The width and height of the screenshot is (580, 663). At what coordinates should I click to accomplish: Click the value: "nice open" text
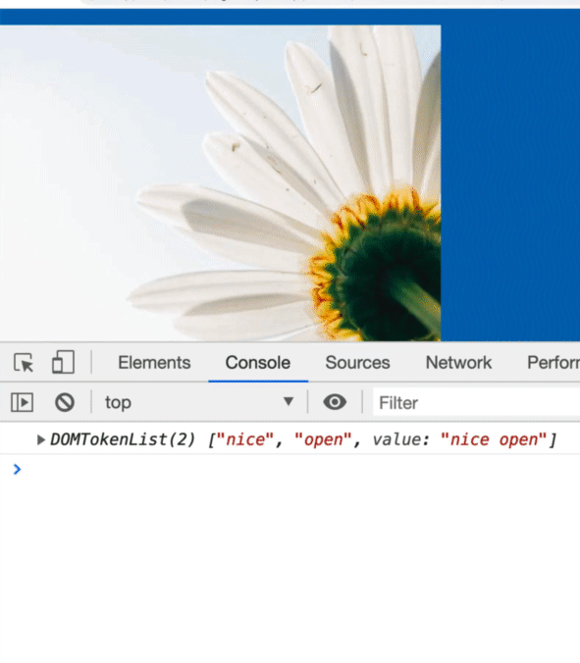tap(459, 439)
